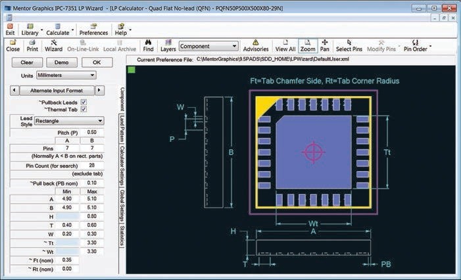Expand the Calculate menu arrow
461x280 pixels.
(72, 30)
